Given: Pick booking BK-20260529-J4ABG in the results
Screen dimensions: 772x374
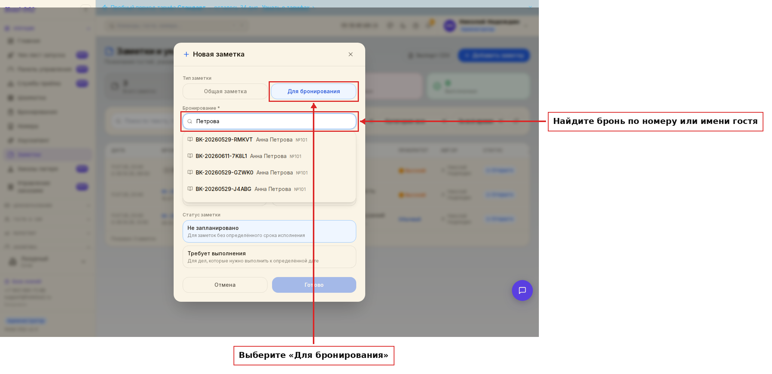Looking at the screenshot, I should 269,189.
